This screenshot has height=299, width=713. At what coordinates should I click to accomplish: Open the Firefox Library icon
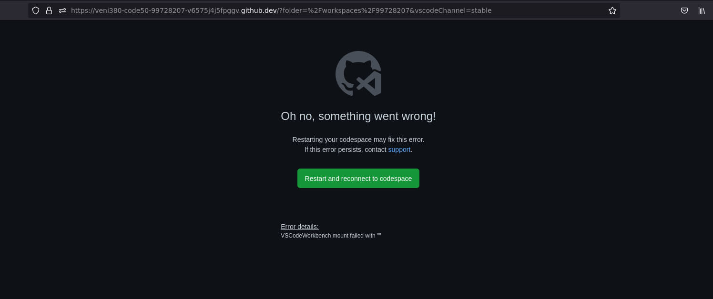pyautogui.click(x=702, y=10)
